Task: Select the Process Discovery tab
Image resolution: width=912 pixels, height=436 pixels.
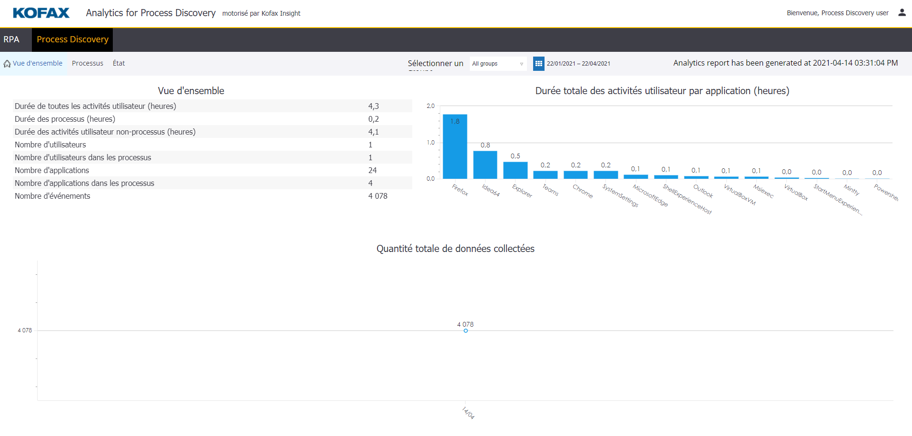Action: pyautogui.click(x=72, y=39)
